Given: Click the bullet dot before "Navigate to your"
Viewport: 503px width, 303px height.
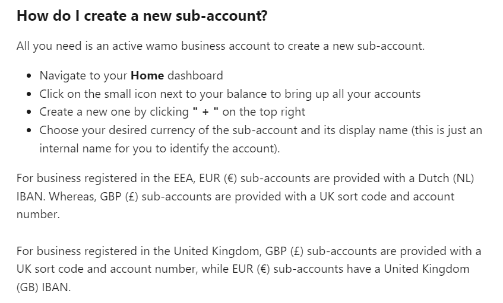Looking at the screenshot, I should (x=30, y=76).
